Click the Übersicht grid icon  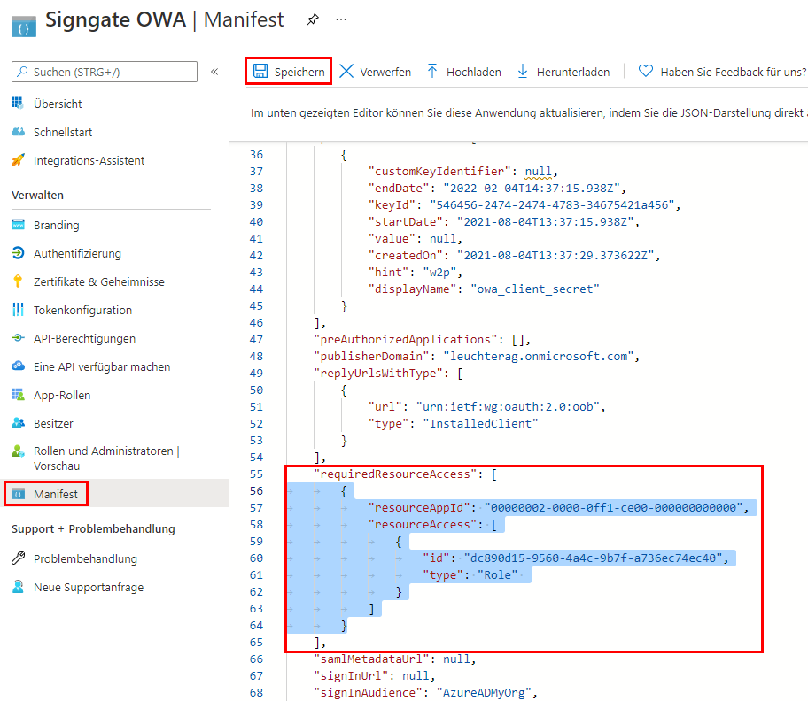tap(18, 103)
